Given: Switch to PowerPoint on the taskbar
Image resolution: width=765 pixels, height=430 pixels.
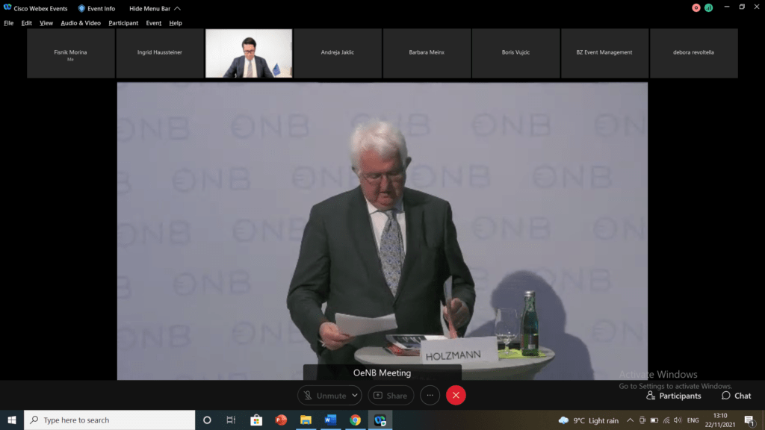Looking at the screenshot, I should (x=281, y=420).
